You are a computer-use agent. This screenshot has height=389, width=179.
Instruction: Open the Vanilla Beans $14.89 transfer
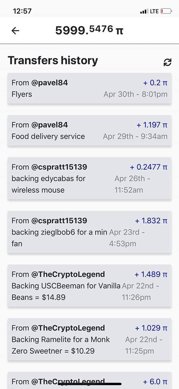(89, 286)
